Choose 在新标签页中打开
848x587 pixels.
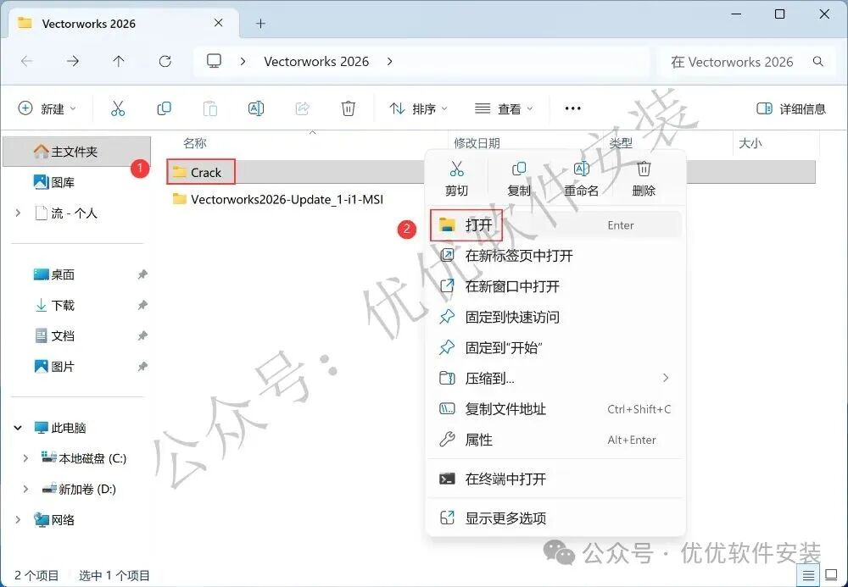[556, 256]
